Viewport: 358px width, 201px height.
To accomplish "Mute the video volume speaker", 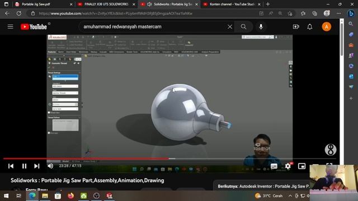I will click(x=50, y=166).
